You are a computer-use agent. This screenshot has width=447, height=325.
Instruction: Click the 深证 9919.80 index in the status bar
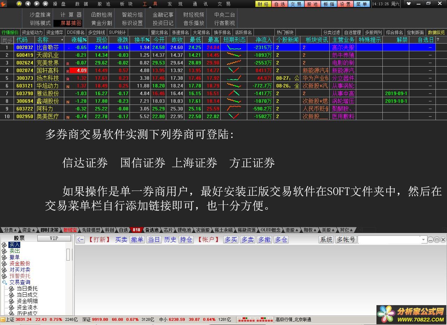tap(95, 319)
